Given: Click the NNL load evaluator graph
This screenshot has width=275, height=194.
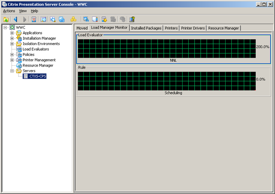Looking at the screenshot, I should [x=166, y=48].
